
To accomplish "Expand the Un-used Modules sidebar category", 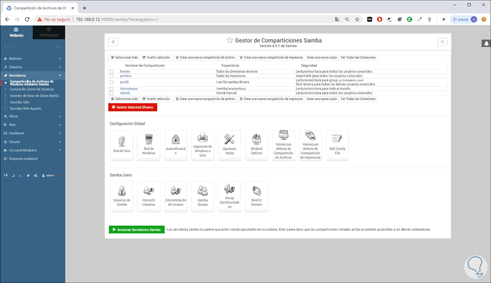I will [x=32, y=150].
